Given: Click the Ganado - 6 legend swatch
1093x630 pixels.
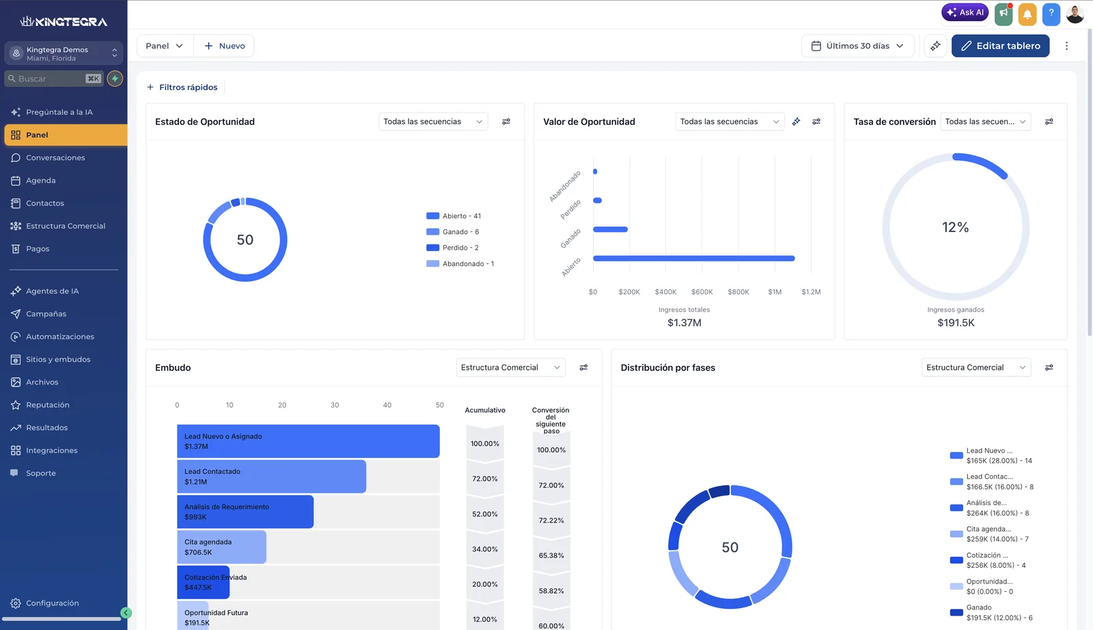Looking at the screenshot, I should pos(432,232).
